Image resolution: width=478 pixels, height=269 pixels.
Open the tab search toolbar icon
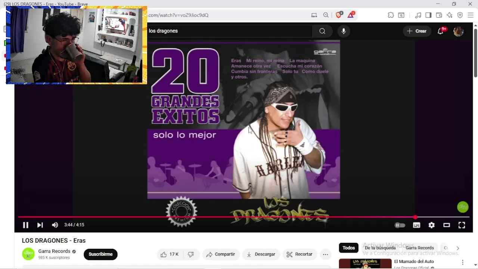click(401, 15)
